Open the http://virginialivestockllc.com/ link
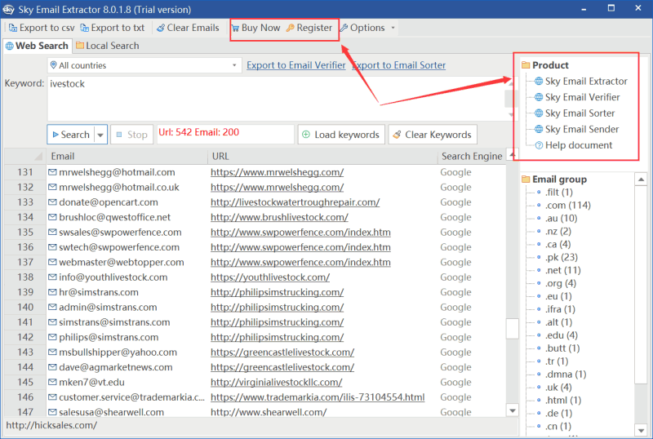Image resolution: width=653 pixels, height=439 pixels. coord(277,383)
